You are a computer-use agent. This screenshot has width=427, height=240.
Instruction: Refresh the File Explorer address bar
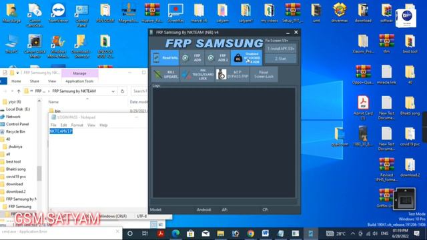123,91
